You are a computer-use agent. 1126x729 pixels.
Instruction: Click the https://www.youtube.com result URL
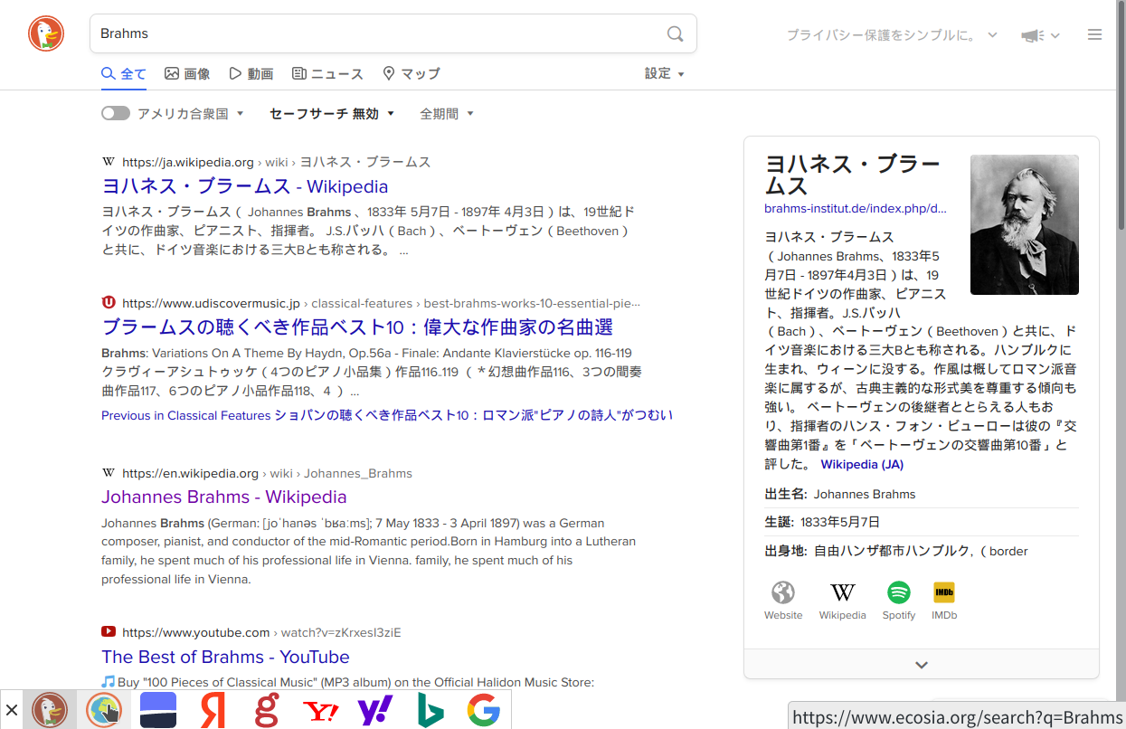196,632
